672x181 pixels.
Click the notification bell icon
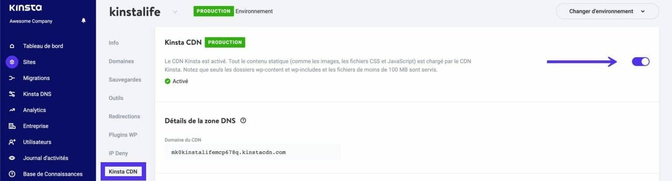[84, 21]
